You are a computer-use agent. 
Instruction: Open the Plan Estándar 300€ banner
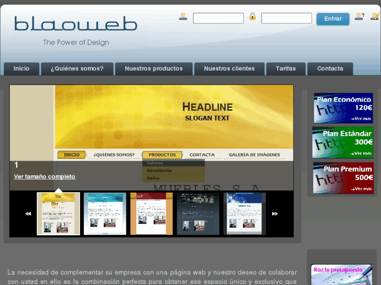pos(343,143)
